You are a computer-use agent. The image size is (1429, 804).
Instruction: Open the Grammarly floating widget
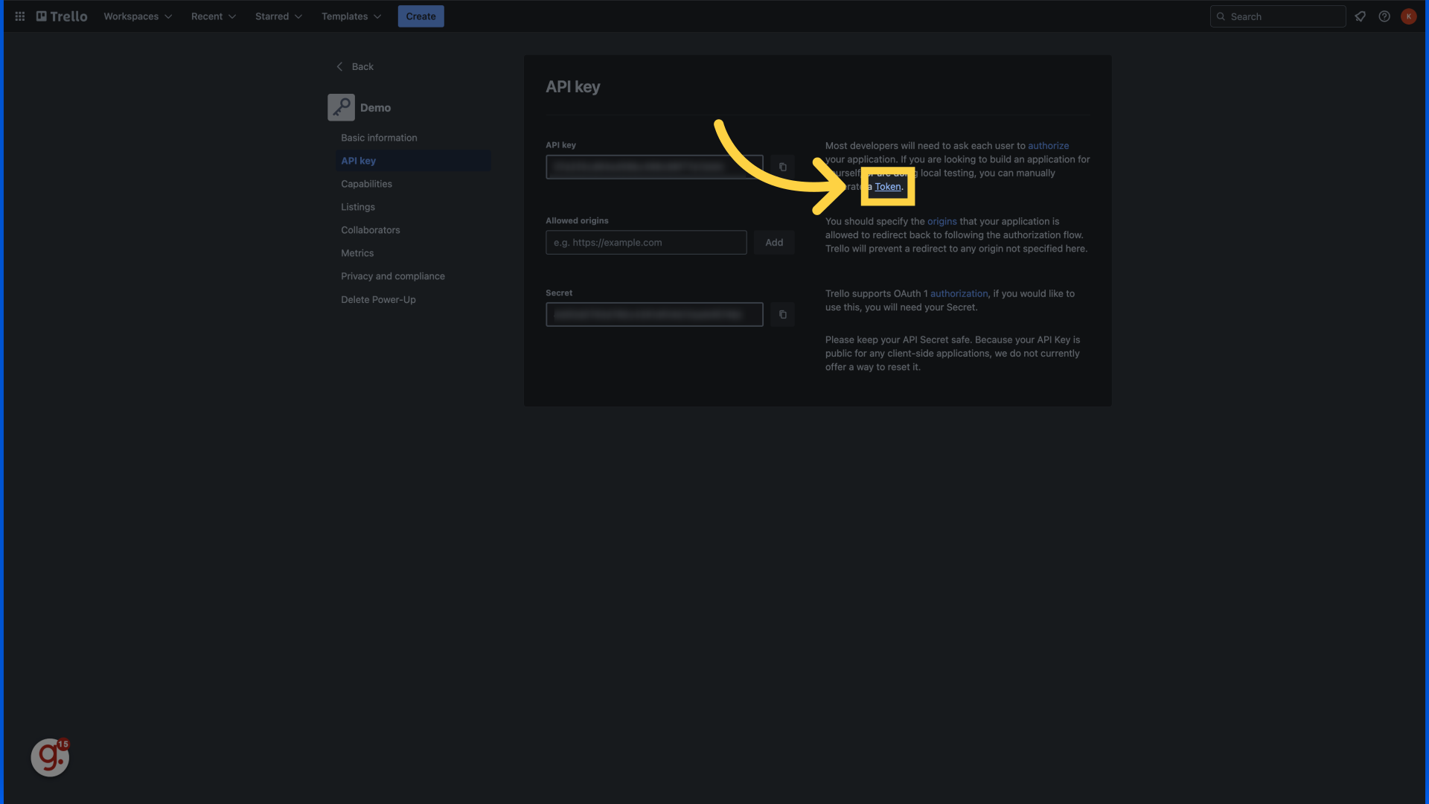[x=50, y=757]
